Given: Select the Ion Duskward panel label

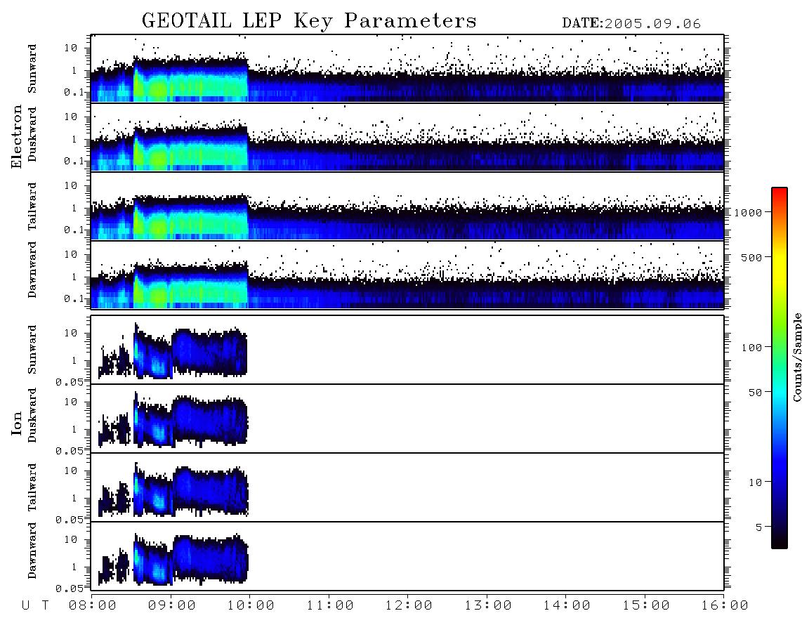Looking at the screenshot, I should (x=32, y=415).
